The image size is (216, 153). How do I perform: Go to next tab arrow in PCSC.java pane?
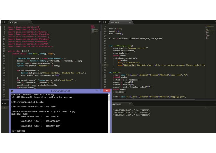pos(5,22)
